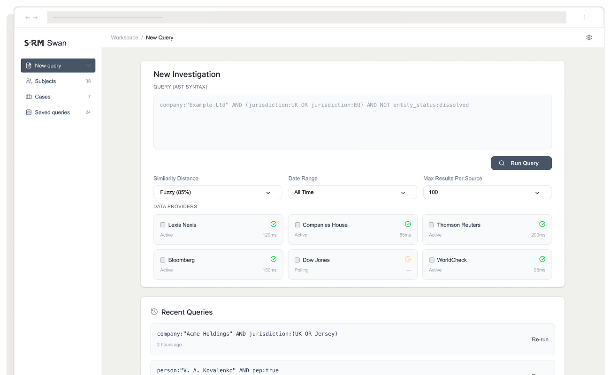Screen dimensions: 610x375
Task: Click the Companies House green status checkmark
Action: click(408, 224)
